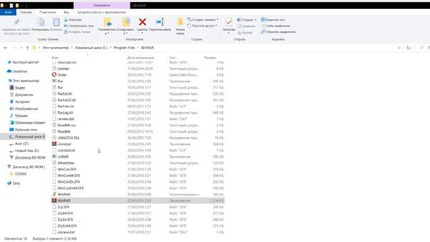This screenshot has width=430, height=242.
Task: Click the Переместить в move icon
Action: (107, 22)
